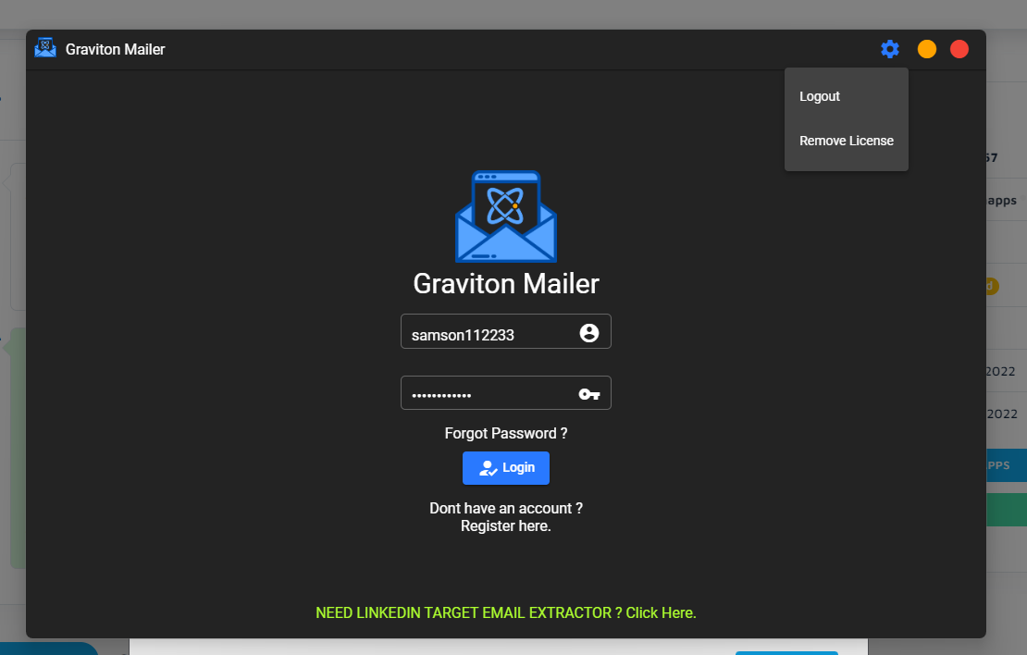This screenshot has height=655, width=1027.
Task: Open the blue settings gear menu
Action: [889, 49]
